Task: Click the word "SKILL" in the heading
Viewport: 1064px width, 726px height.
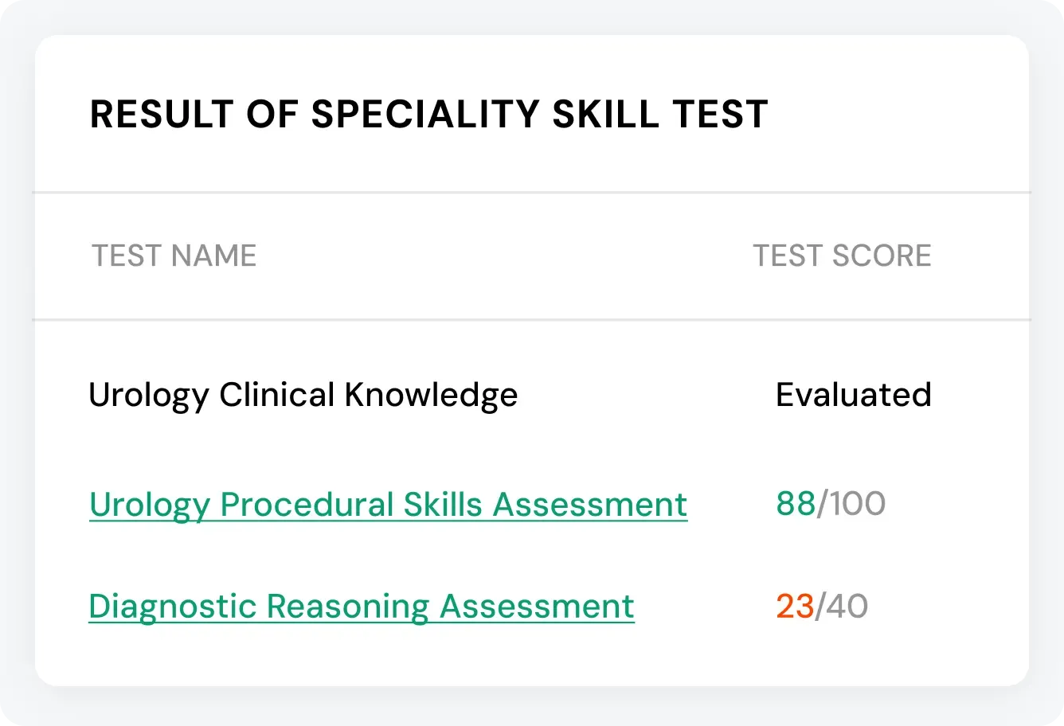Action: pos(605,115)
